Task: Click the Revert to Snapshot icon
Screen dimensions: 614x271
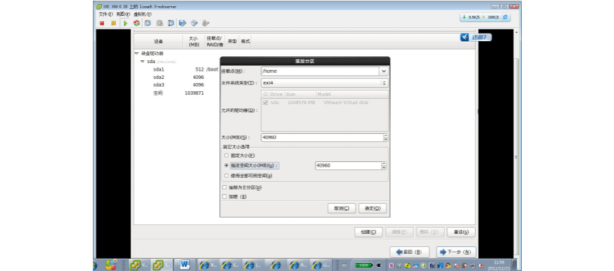Action: tap(160, 23)
